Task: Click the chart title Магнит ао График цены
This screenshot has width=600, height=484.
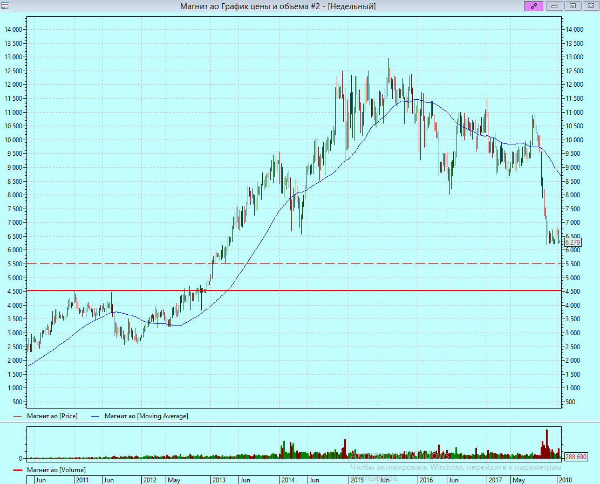Action: tap(278, 6)
